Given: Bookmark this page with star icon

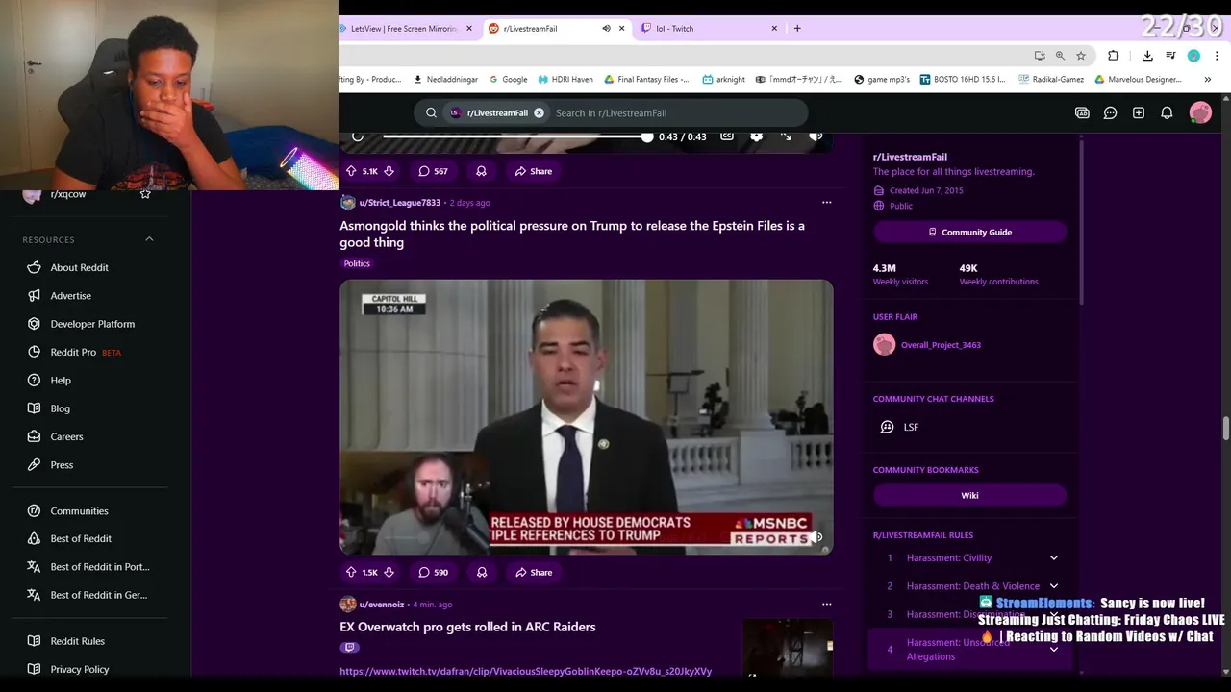Looking at the screenshot, I should (x=1081, y=56).
